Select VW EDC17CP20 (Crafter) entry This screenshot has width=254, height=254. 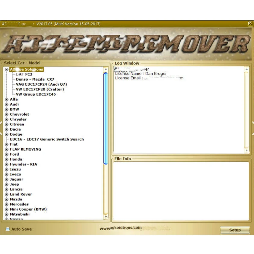coord(40,89)
